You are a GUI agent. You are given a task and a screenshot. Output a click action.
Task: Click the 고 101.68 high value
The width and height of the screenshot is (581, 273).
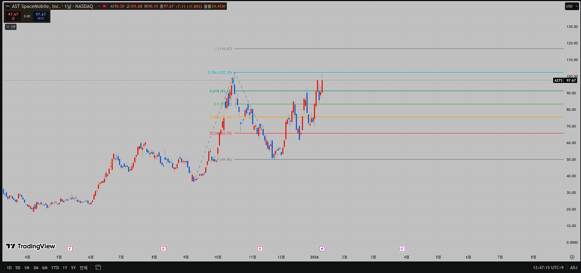click(134, 6)
